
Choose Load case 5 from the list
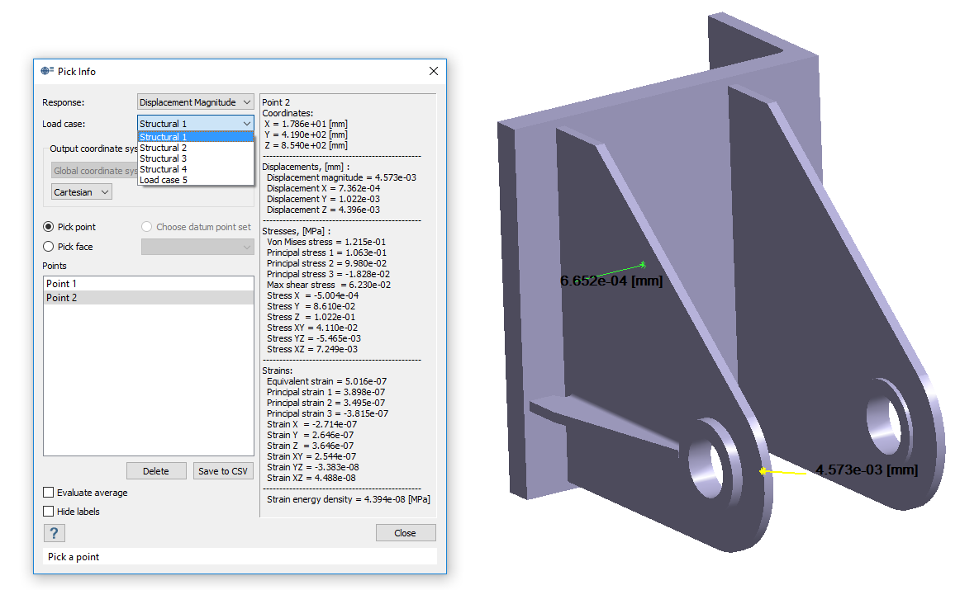pos(164,180)
